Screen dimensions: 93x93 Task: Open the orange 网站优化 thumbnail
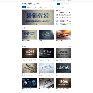pos(63,35)
